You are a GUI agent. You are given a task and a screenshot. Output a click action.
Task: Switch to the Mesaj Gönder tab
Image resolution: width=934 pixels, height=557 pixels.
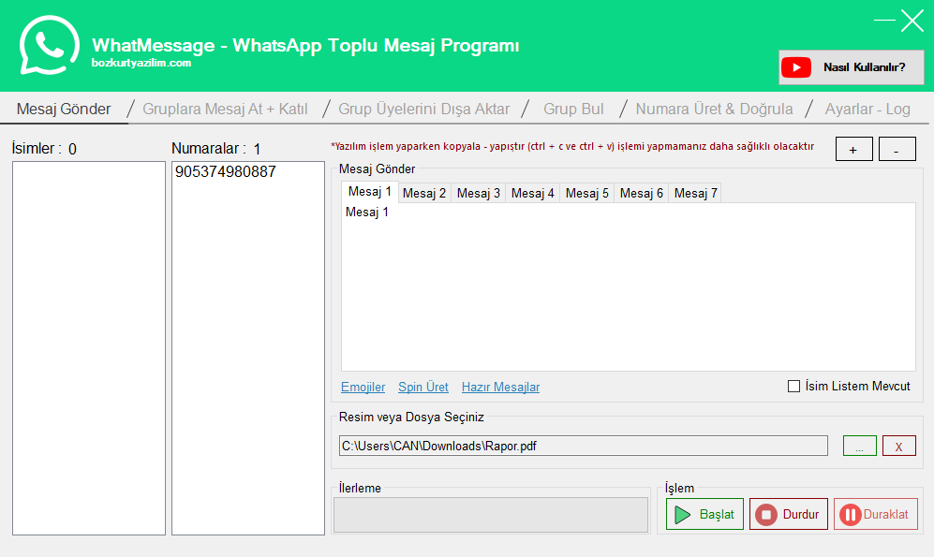64,109
